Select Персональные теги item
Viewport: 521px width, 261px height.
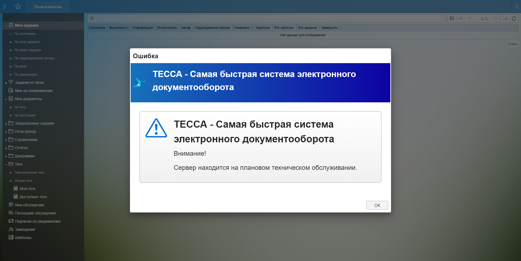[x=29, y=173]
